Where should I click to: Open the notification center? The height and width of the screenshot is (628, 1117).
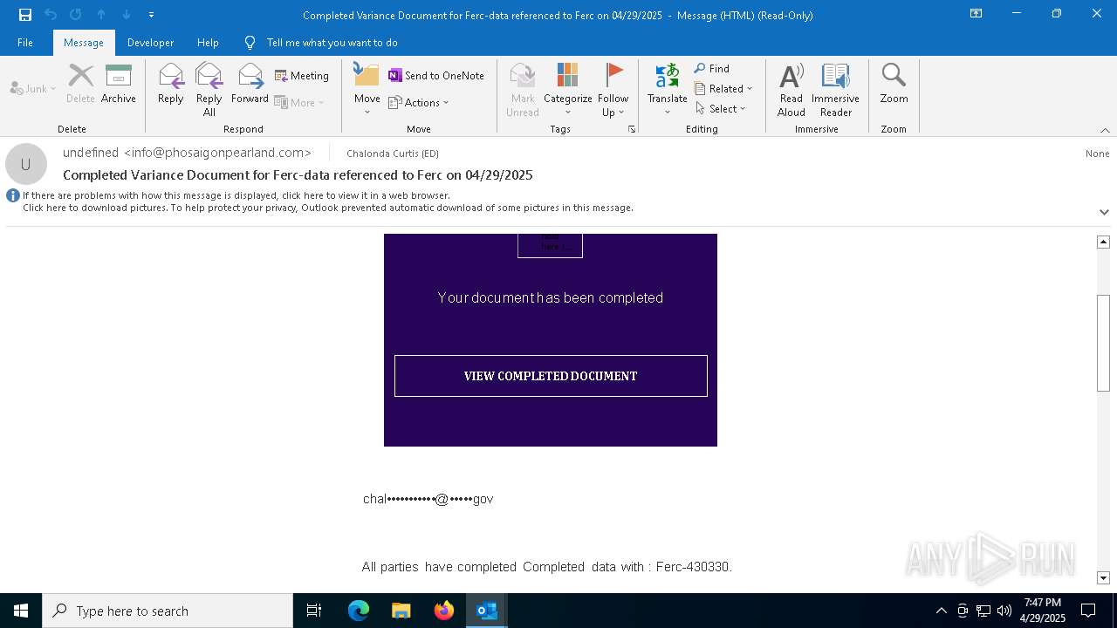pos(1088,611)
